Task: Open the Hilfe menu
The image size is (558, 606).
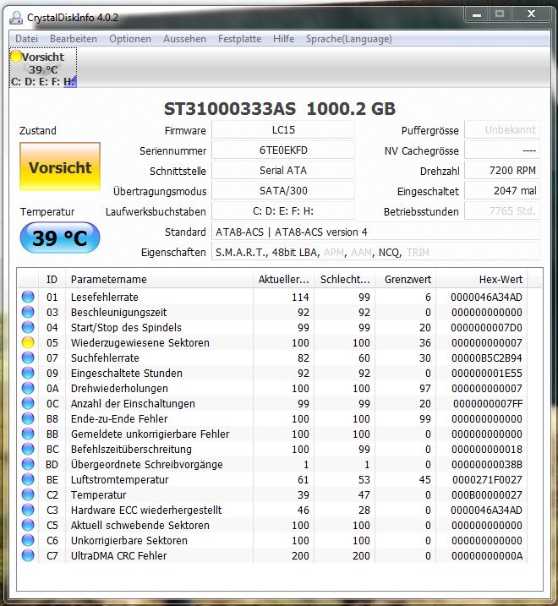Action: coord(283,39)
